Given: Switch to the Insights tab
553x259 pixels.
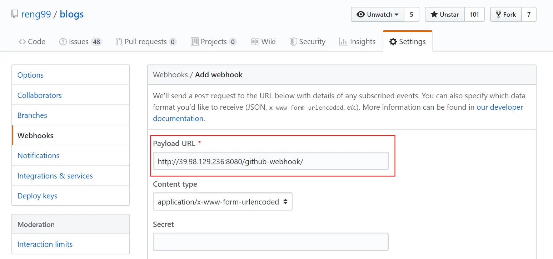Looking at the screenshot, I should pos(357,42).
